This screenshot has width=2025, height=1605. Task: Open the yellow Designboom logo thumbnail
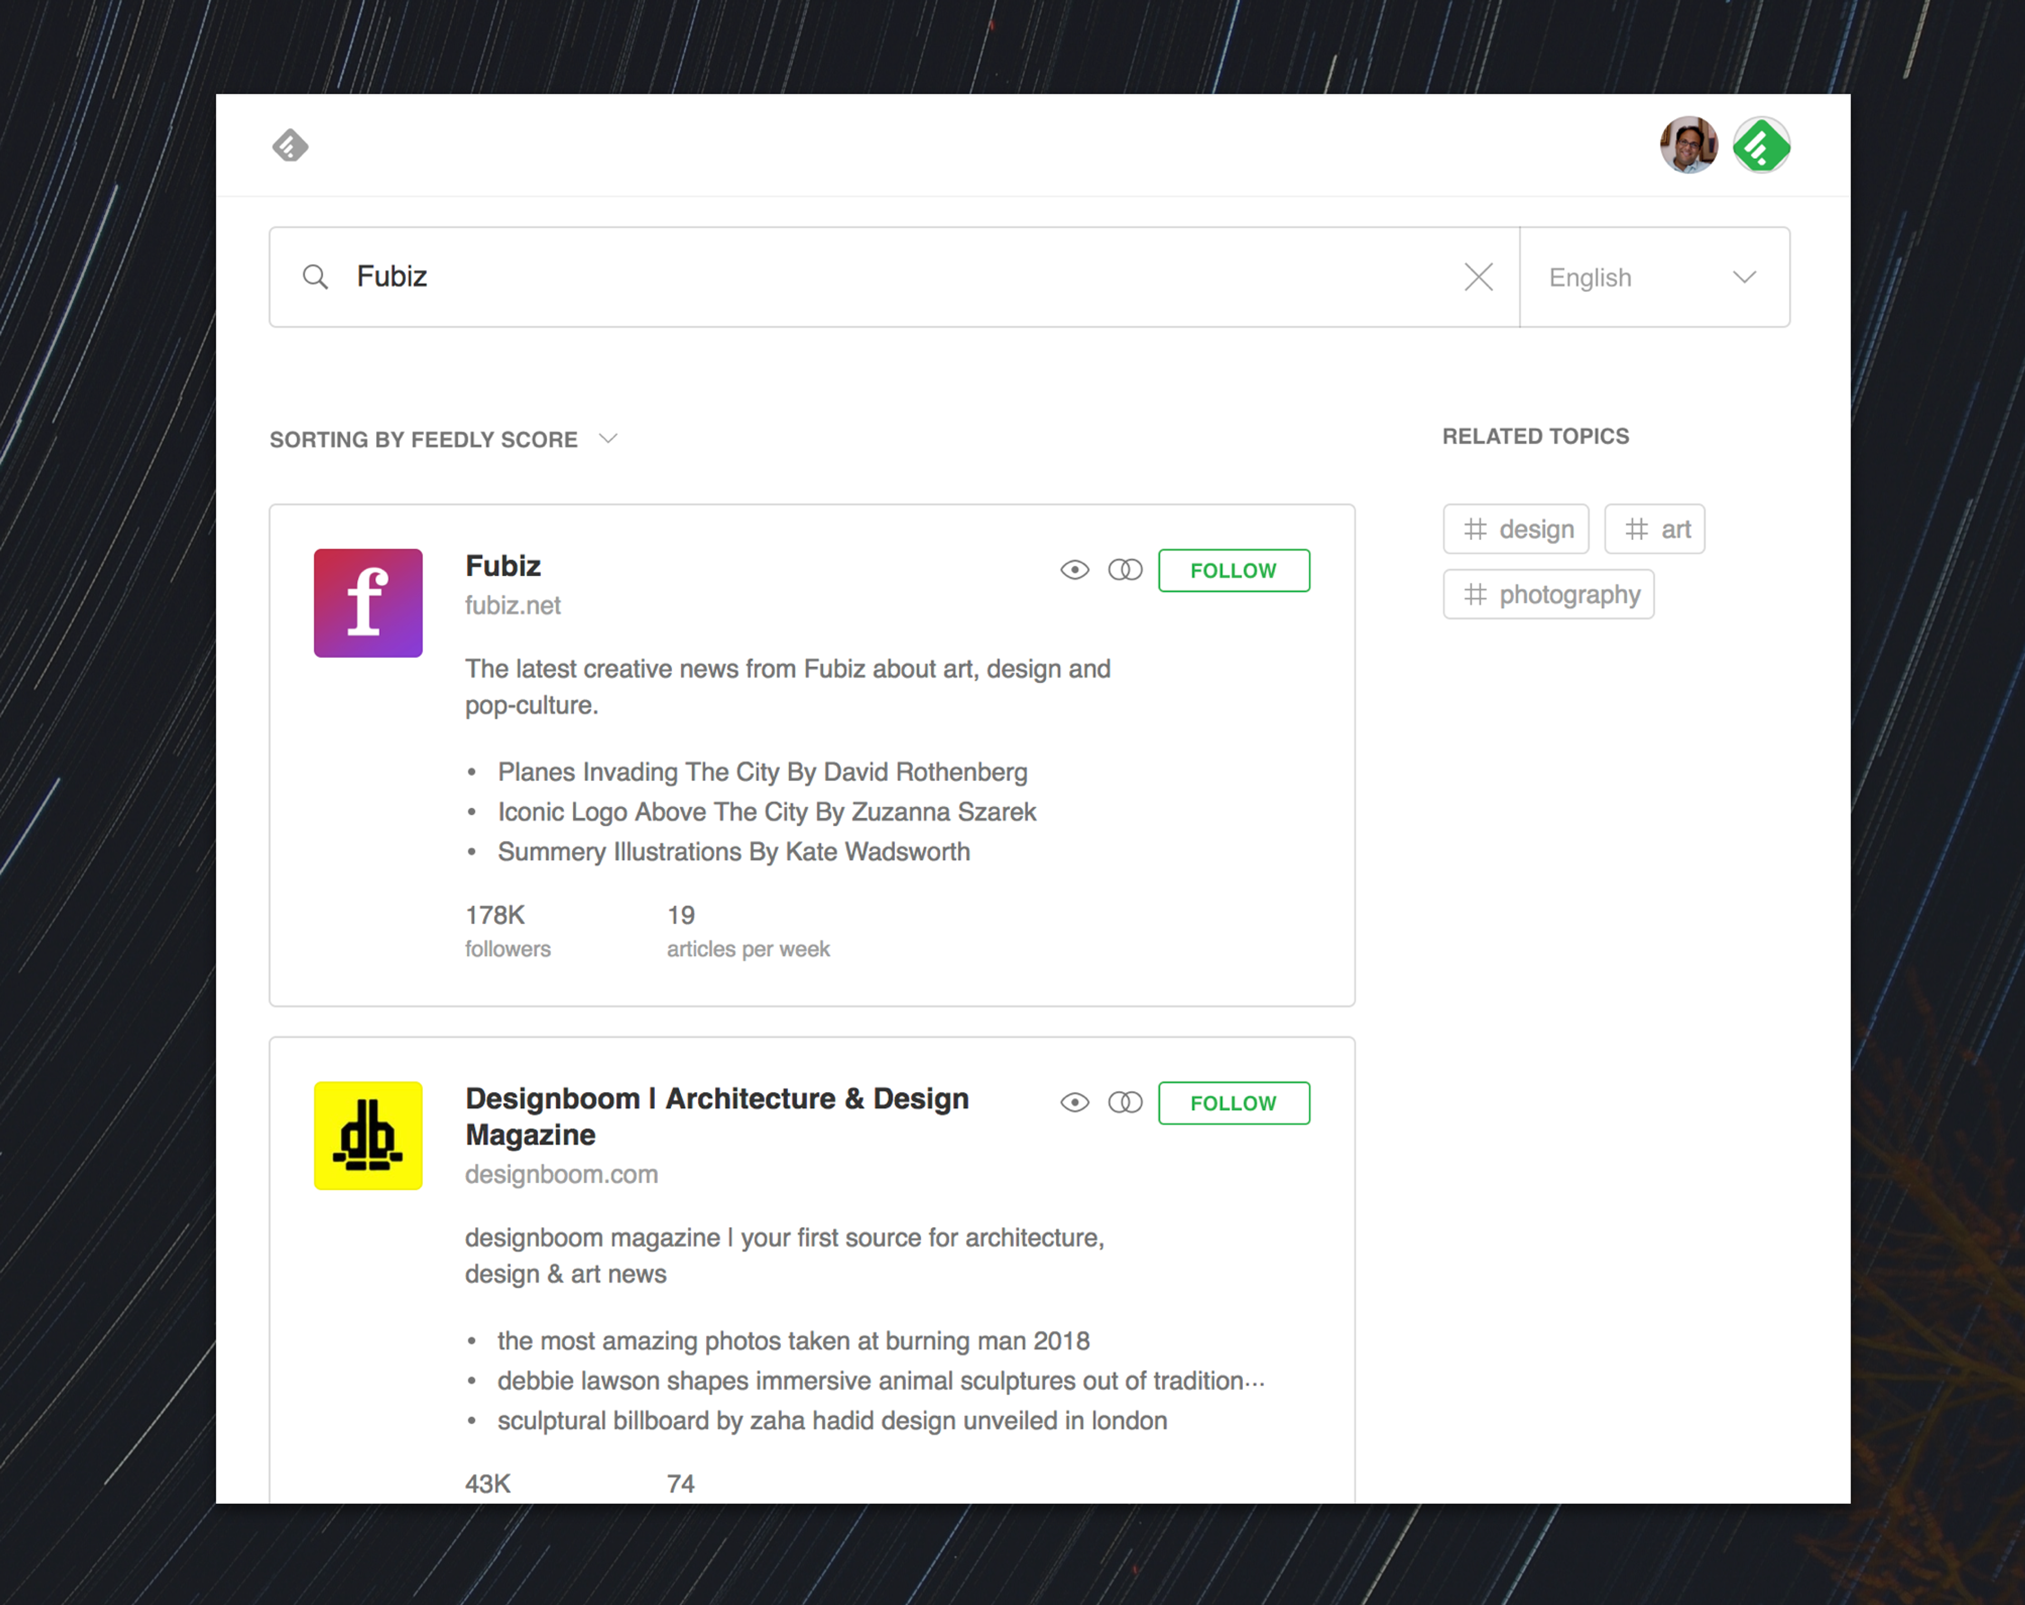368,1135
